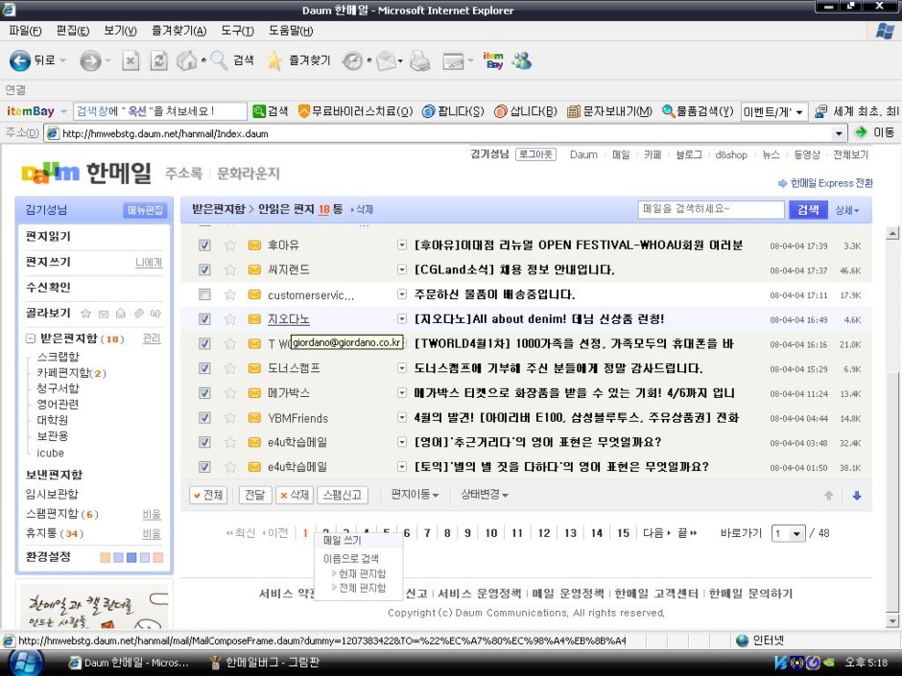Move to next mail with the blue down arrow
The image size is (902, 676).
tap(857, 496)
